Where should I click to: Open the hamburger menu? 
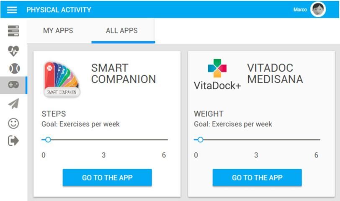click(12, 10)
